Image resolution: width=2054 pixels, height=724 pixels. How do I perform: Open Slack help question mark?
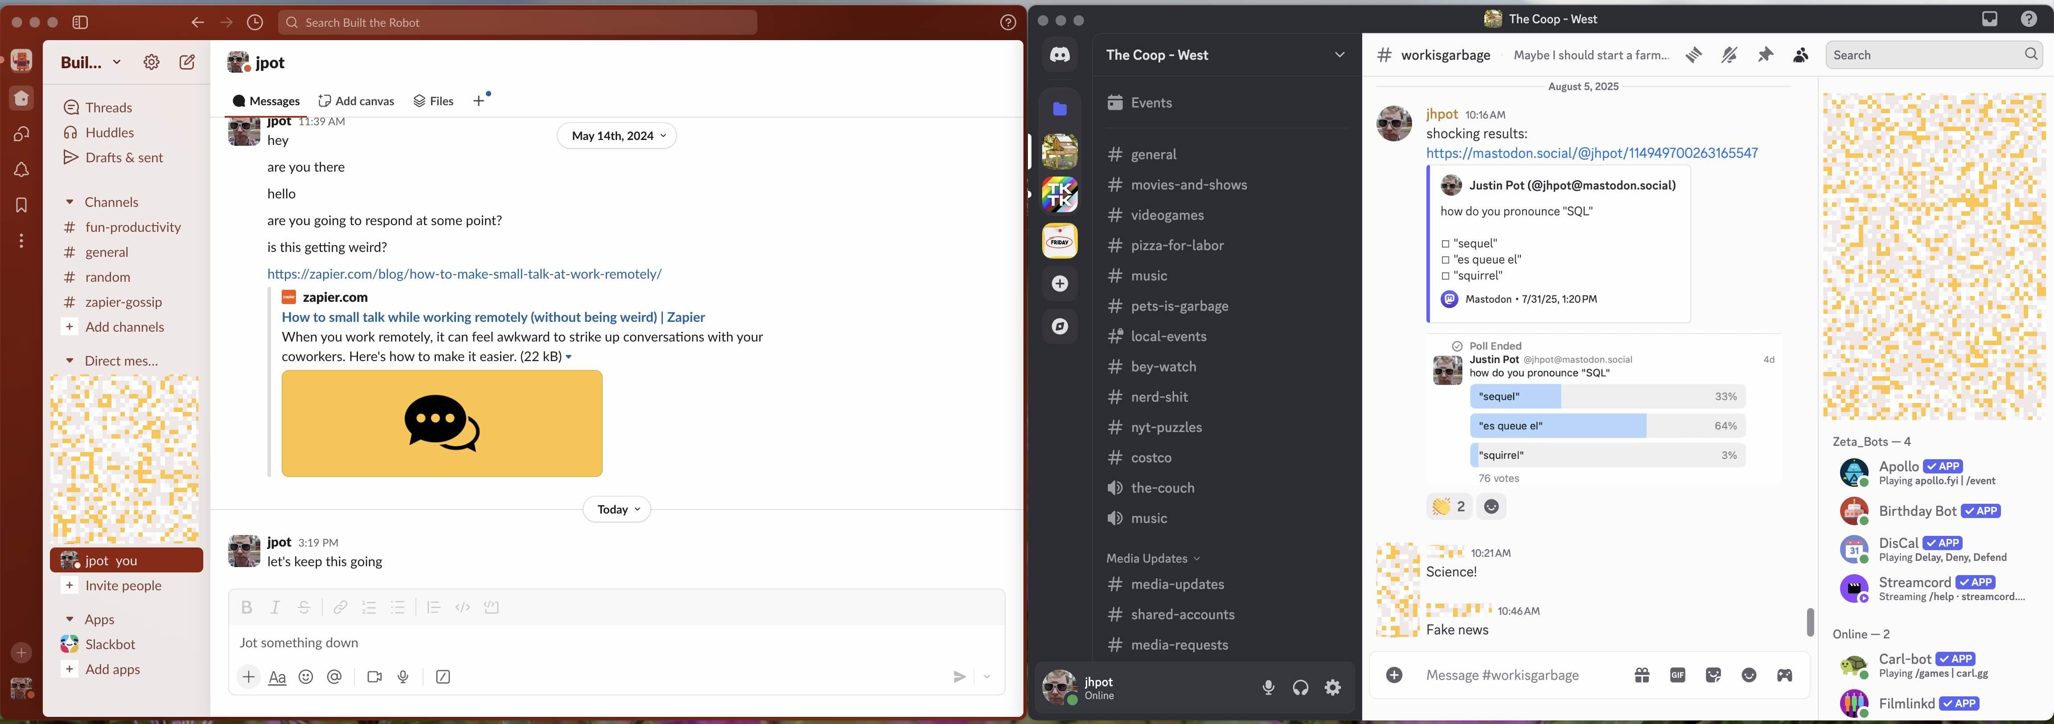(1008, 22)
